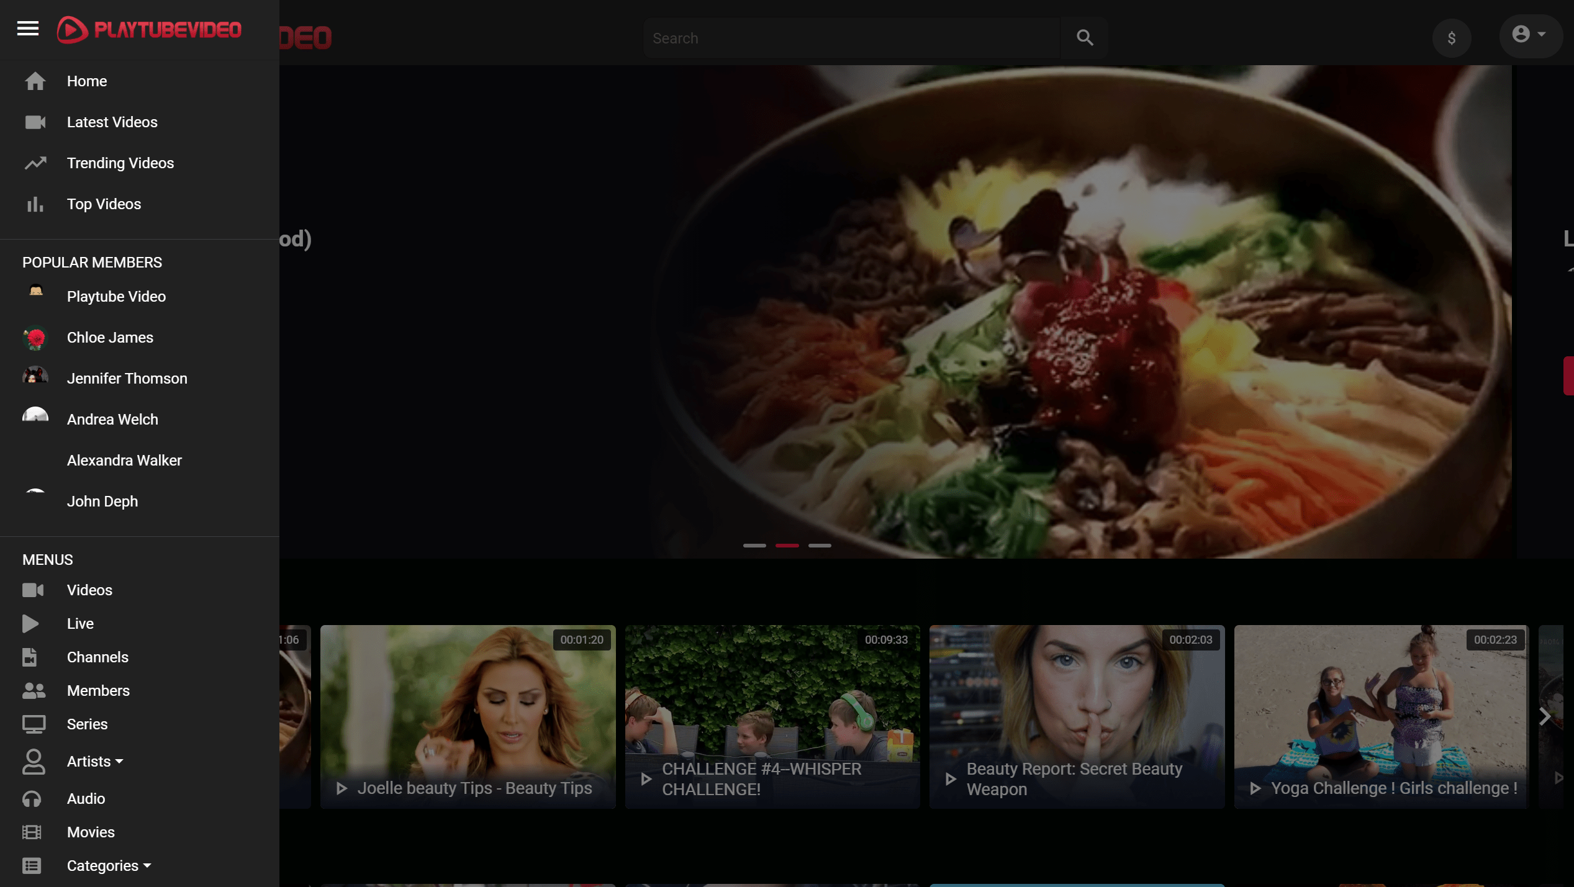Open the Series menu item
Viewport: 1574px width, 887px height.
(86, 724)
